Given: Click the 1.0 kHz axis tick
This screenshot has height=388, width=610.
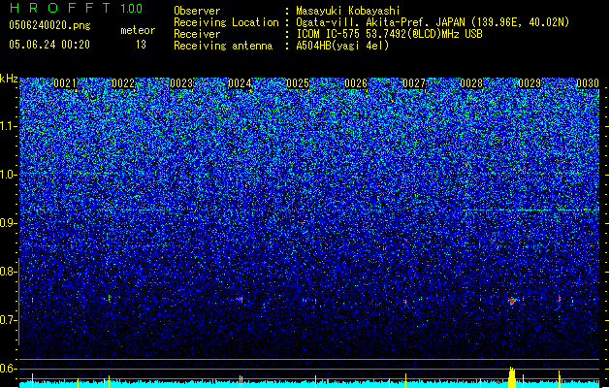Looking at the screenshot, I should [9, 175].
